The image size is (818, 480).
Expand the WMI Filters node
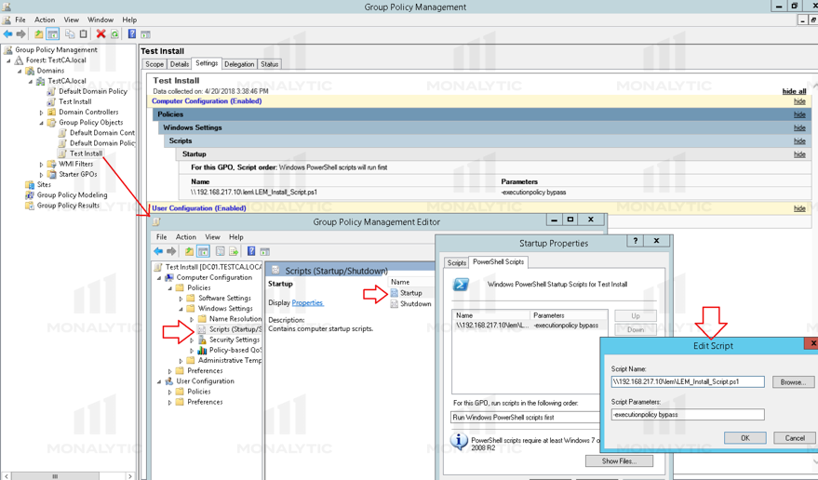click(41, 165)
